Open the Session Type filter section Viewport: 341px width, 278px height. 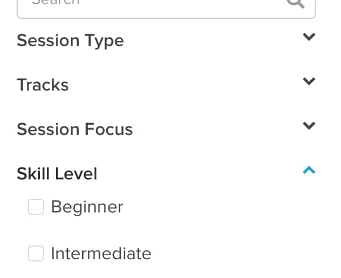[x=166, y=40]
